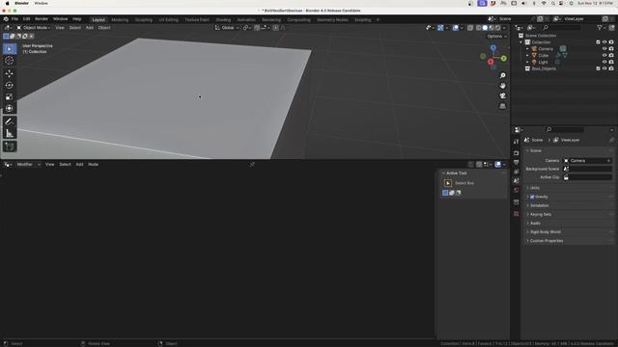Image resolution: width=618 pixels, height=347 pixels.
Task: Select the Add Cube tool
Action: (9, 147)
